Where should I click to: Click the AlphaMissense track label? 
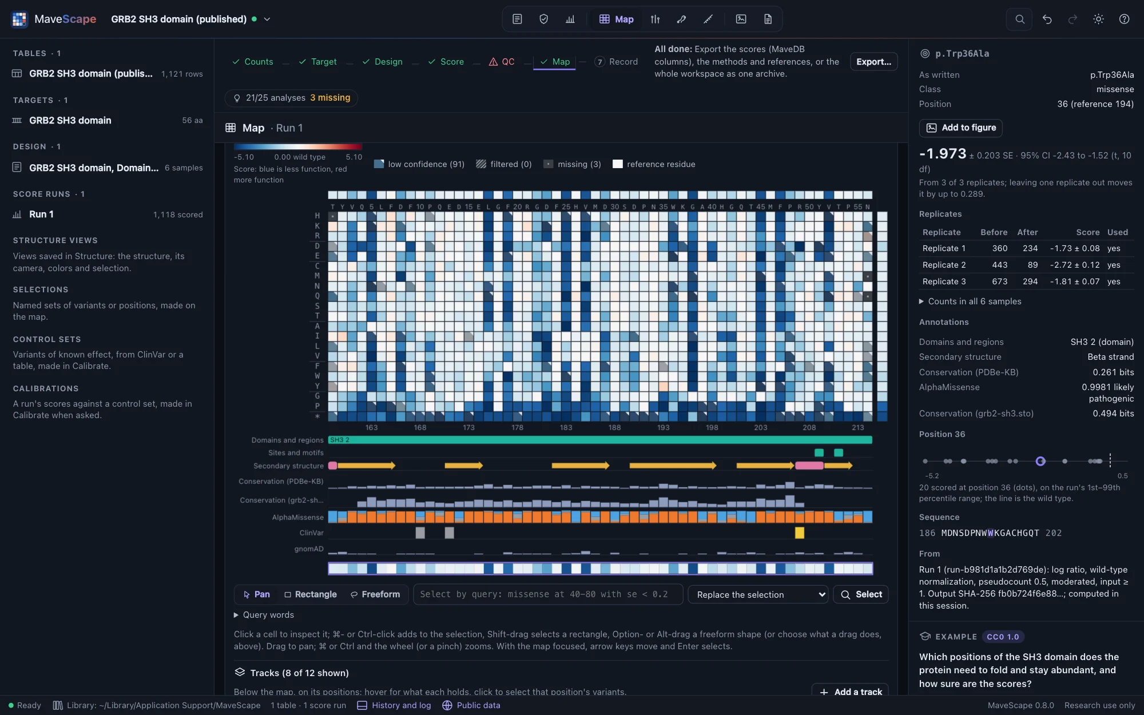[x=297, y=517]
